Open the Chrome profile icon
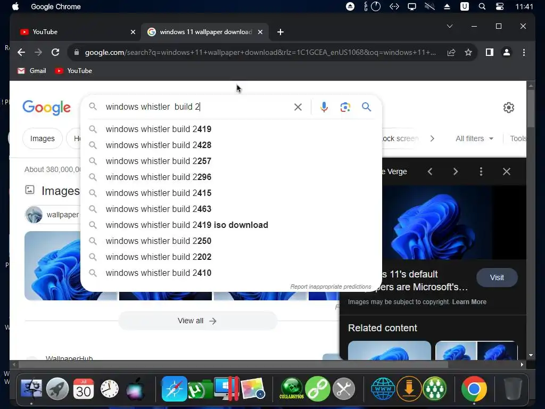The width and height of the screenshot is (545, 409). coord(507,52)
